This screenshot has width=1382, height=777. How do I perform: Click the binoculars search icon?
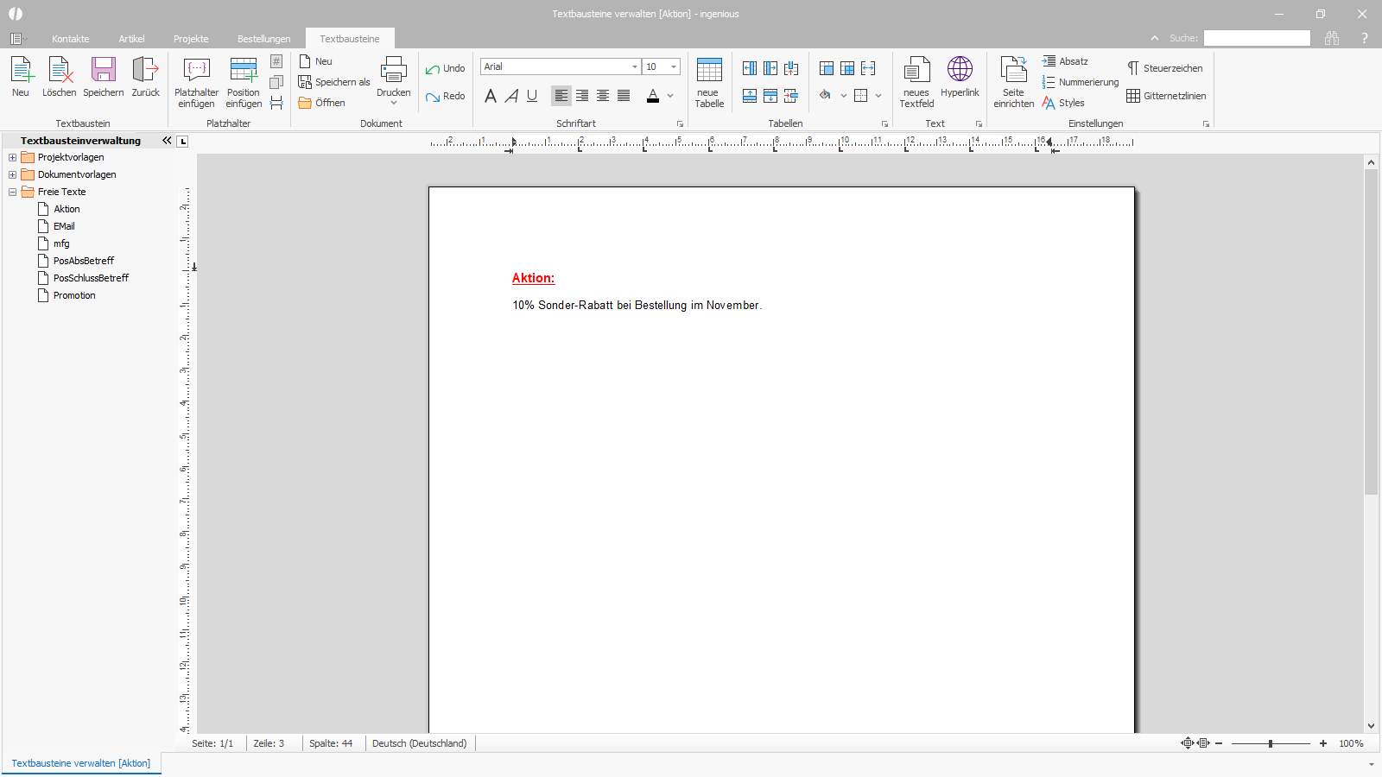tap(1332, 38)
